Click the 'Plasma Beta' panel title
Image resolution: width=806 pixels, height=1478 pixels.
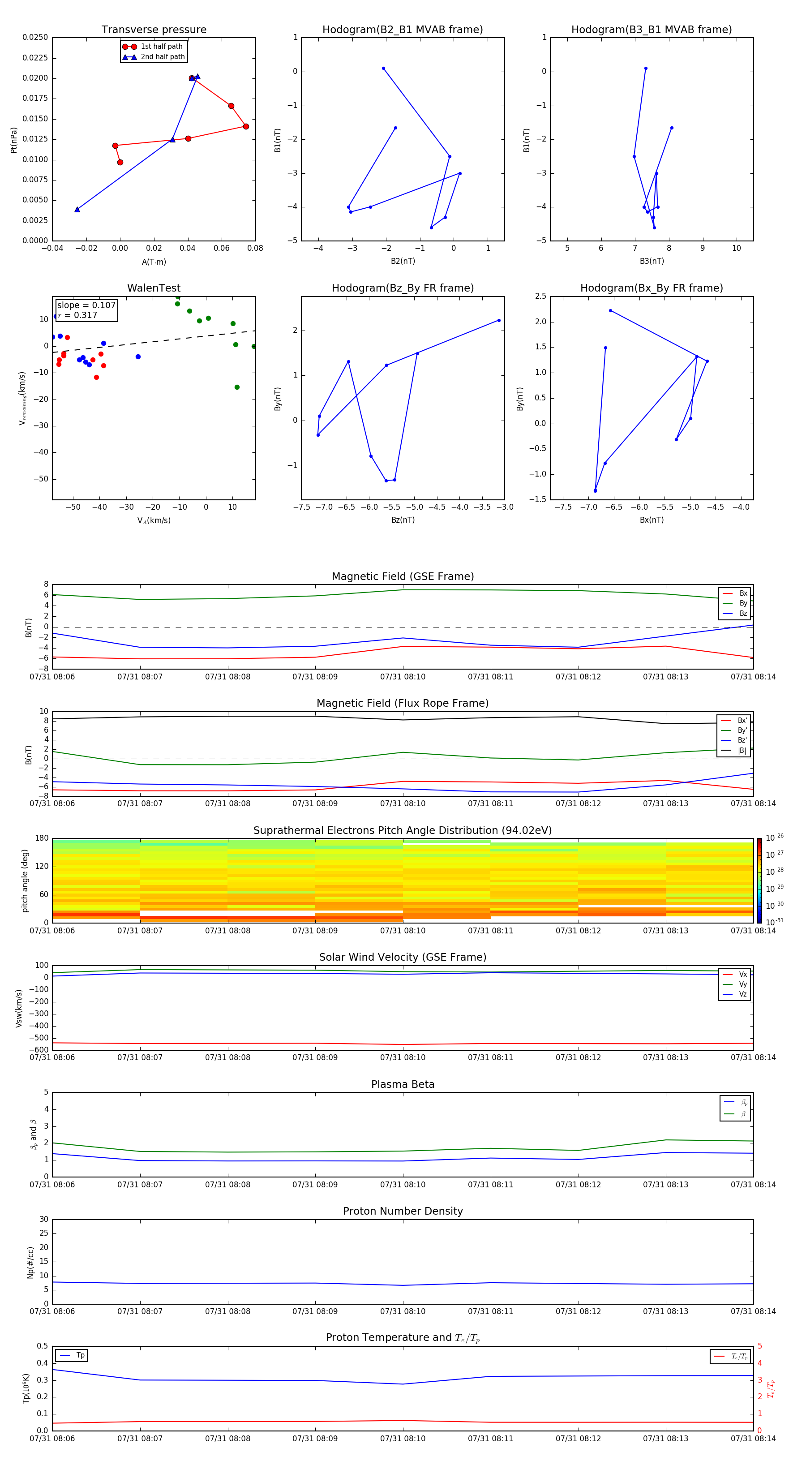click(403, 1085)
